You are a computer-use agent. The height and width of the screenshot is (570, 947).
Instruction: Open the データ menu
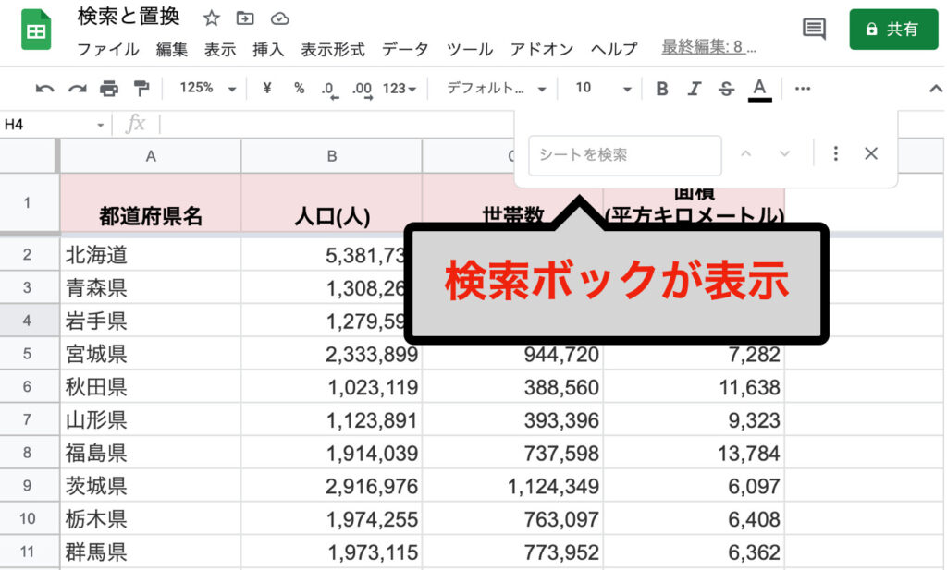(405, 49)
